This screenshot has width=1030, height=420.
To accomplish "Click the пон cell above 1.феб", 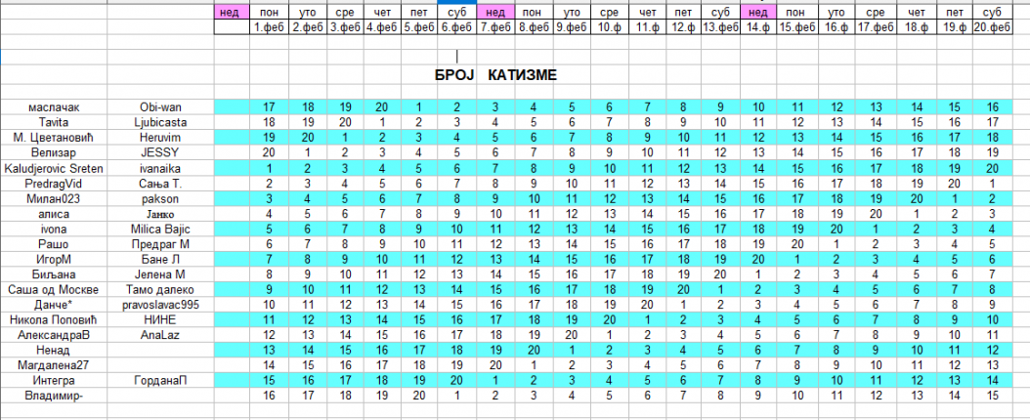I will 269,12.
